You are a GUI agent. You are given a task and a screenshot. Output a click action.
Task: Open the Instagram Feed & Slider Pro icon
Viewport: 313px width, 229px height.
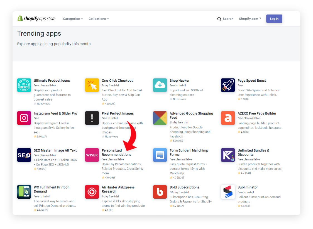pyautogui.click(x=24, y=118)
